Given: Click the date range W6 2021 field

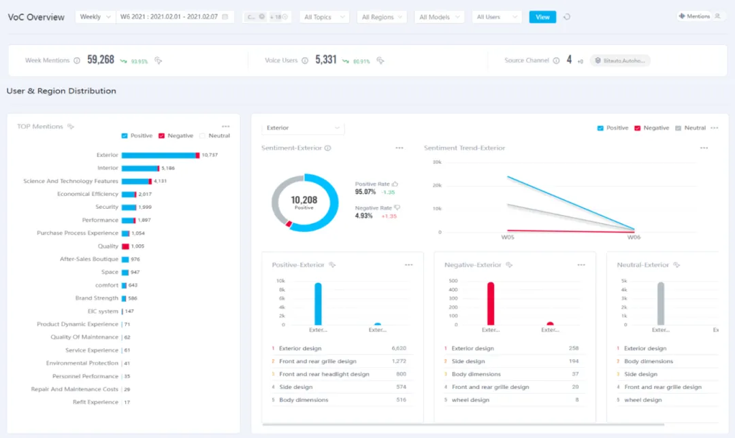Looking at the screenshot, I should pos(174,17).
